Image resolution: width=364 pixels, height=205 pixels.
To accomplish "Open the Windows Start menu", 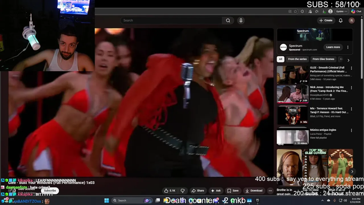I will point(107,200).
